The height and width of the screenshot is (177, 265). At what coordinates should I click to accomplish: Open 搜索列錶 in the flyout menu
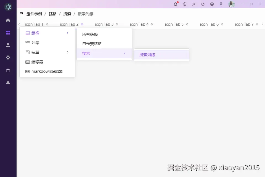pos(147,55)
